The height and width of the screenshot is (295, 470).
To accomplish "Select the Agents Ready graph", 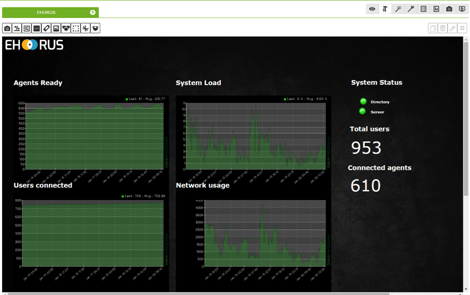I will [91, 139].
